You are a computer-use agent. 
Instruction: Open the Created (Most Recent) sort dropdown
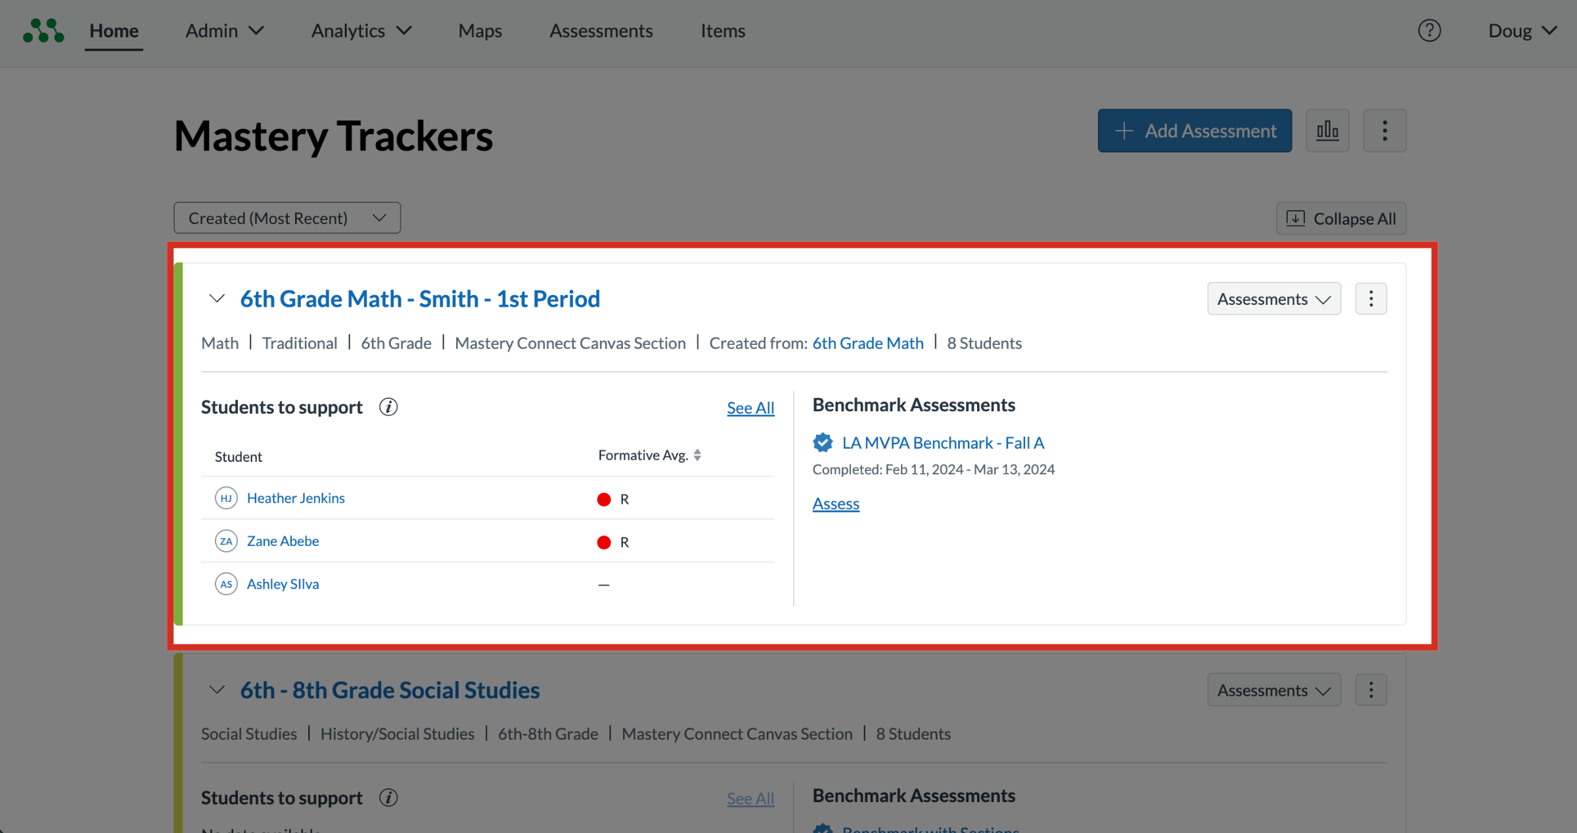click(x=287, y=218)
